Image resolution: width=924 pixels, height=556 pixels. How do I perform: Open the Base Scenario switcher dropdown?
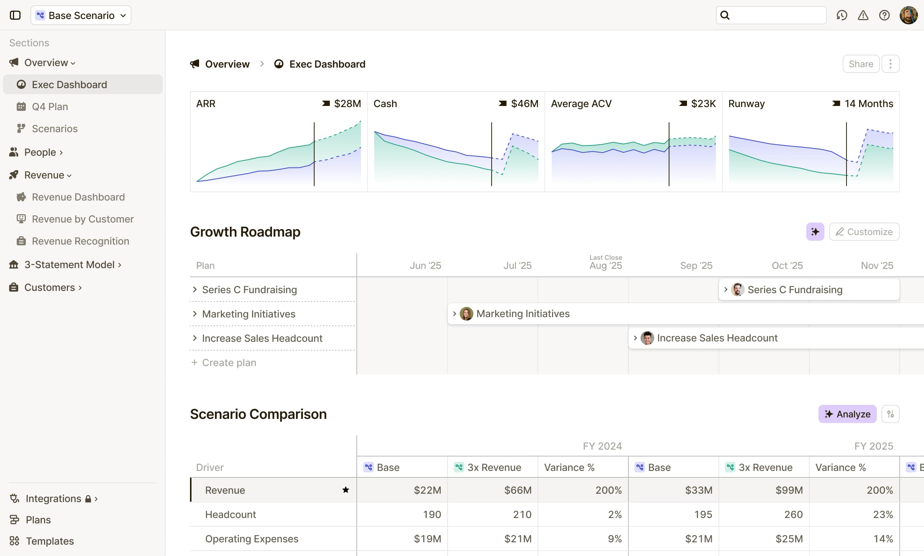(x=80, y=15)
